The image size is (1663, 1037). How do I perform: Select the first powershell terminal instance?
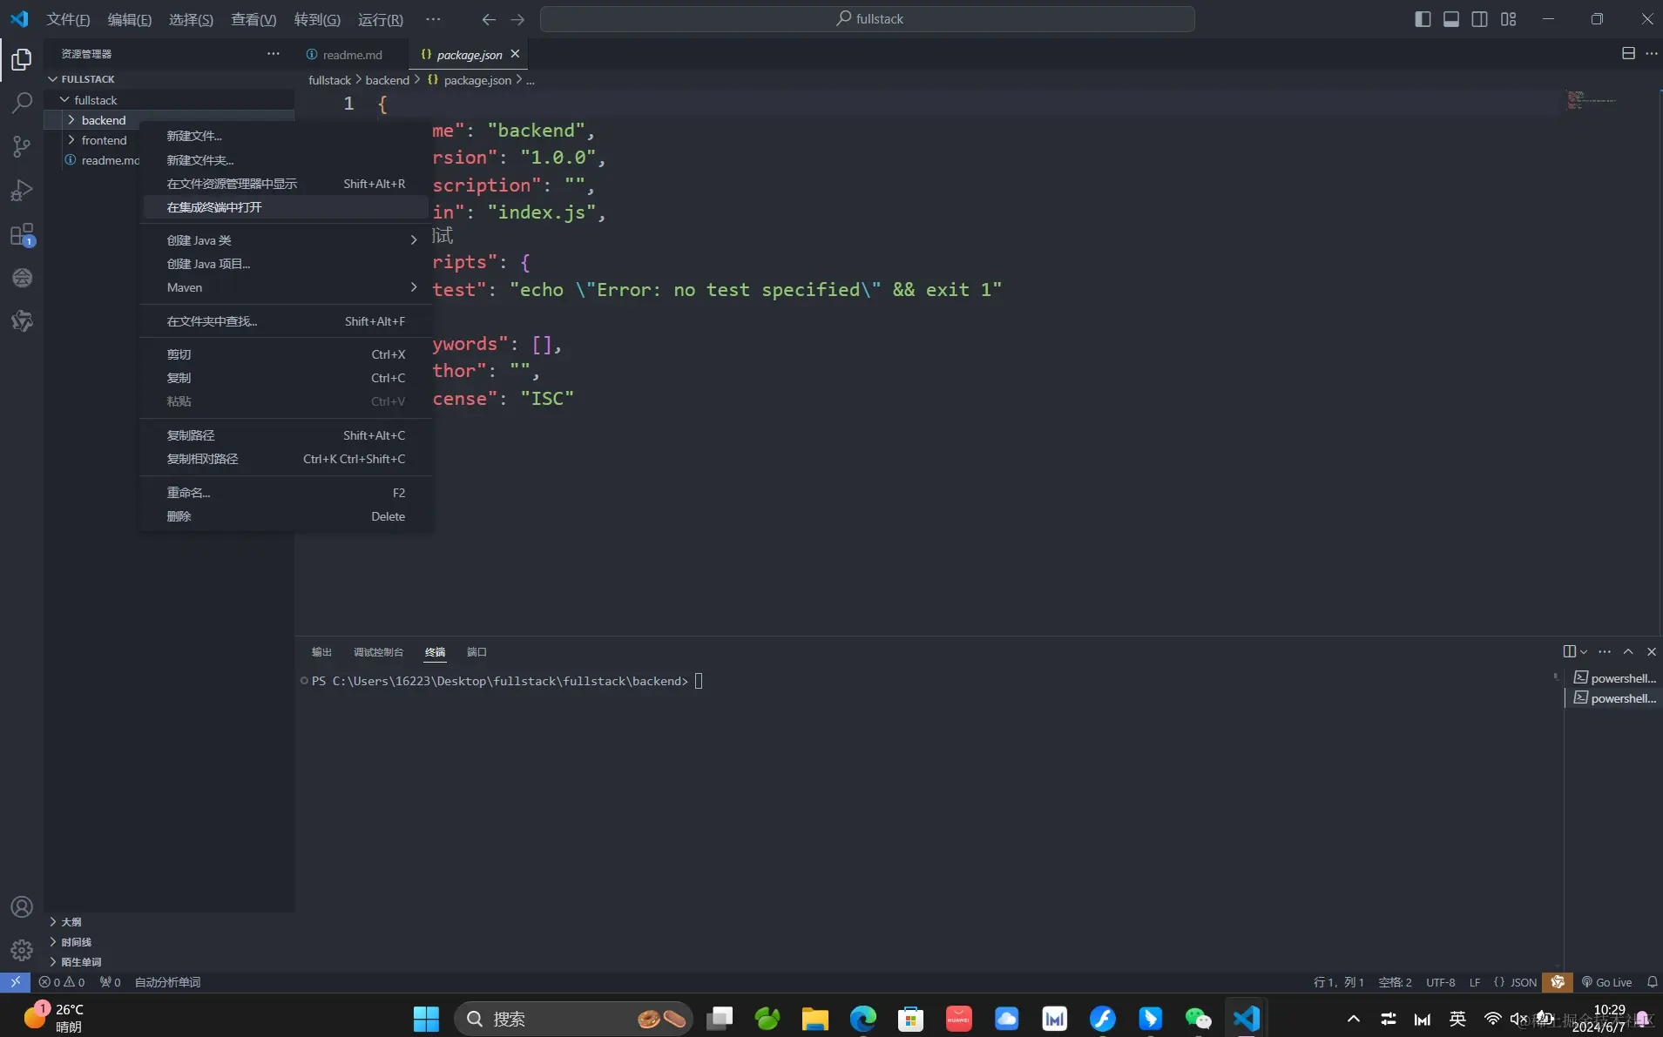[x=1613, y=678]
